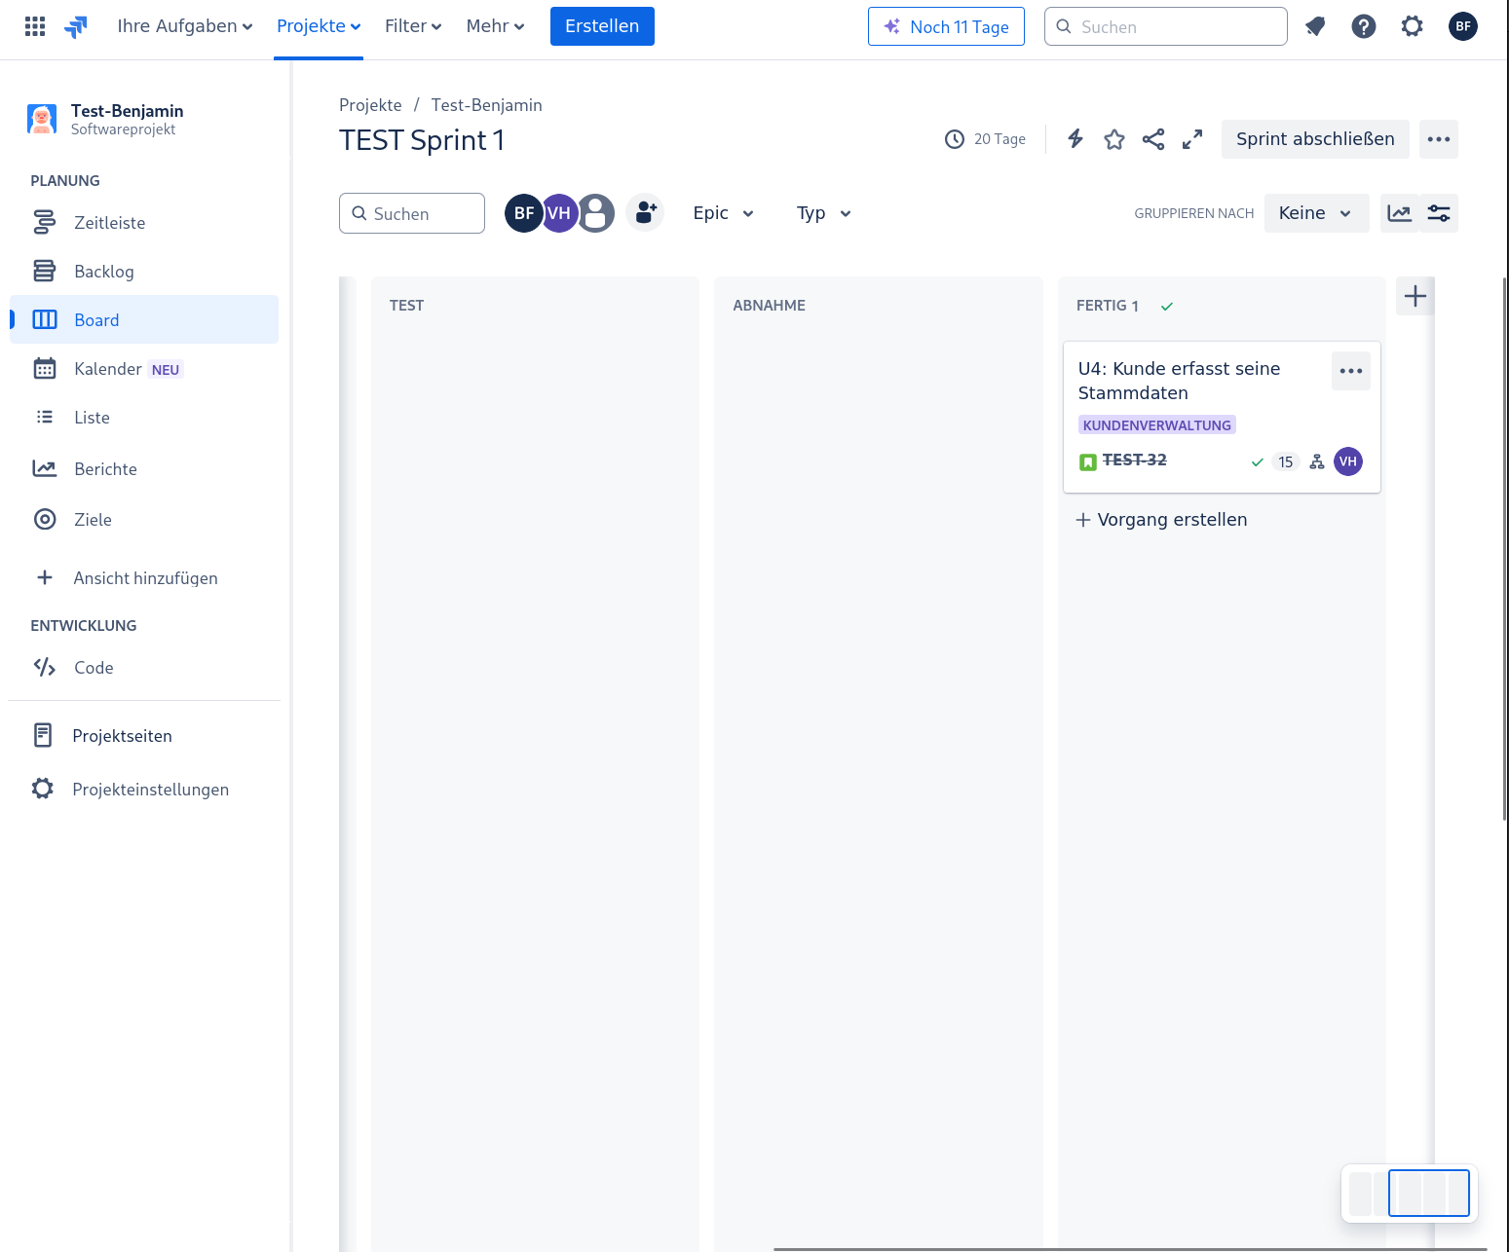
Task: Click the Sprint abschließen button
Action: click(x=1315, y=139)
